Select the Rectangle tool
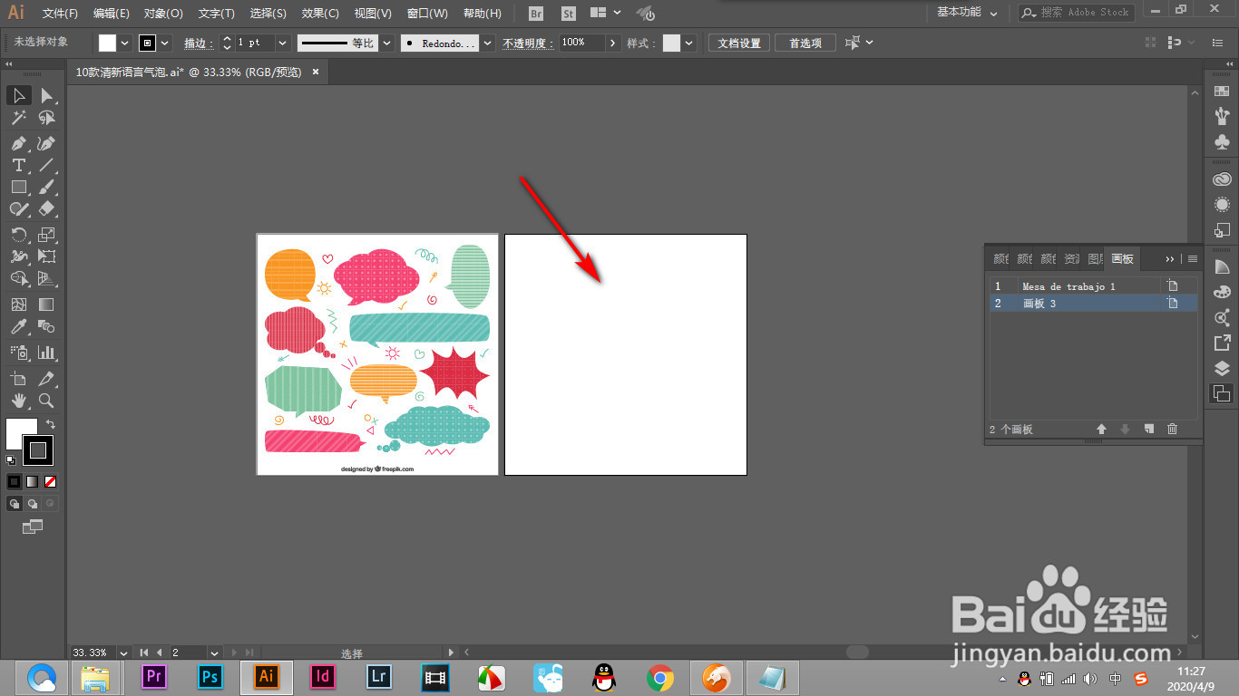The height and width of the screenshot is (696, 1239). pyautogui.click(x=18, y=187)
